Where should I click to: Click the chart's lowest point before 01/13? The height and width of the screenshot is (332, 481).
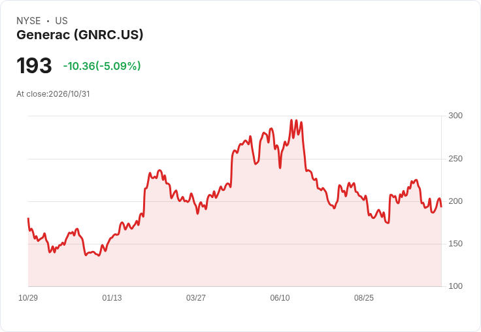click(99, 256)
